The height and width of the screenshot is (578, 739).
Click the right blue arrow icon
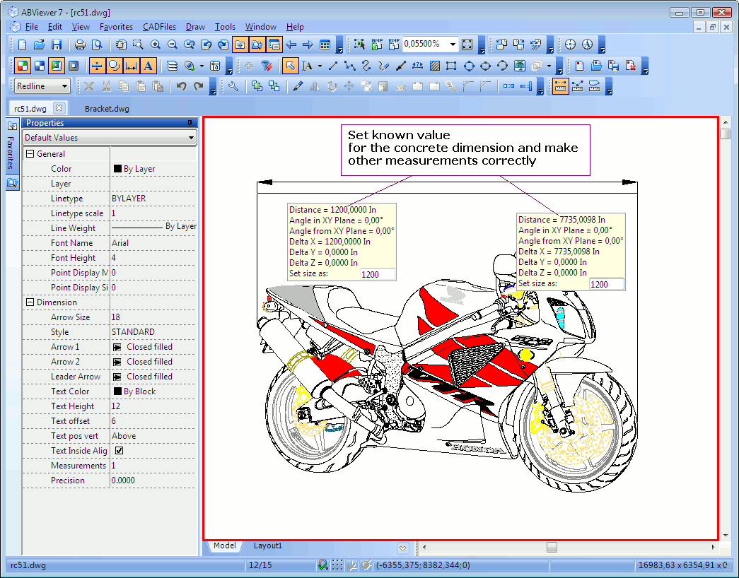[x=308, y=45]
